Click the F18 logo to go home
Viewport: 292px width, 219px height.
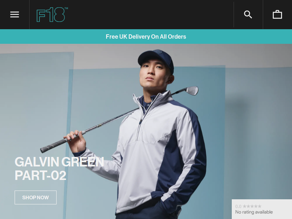tap(51, 15)
